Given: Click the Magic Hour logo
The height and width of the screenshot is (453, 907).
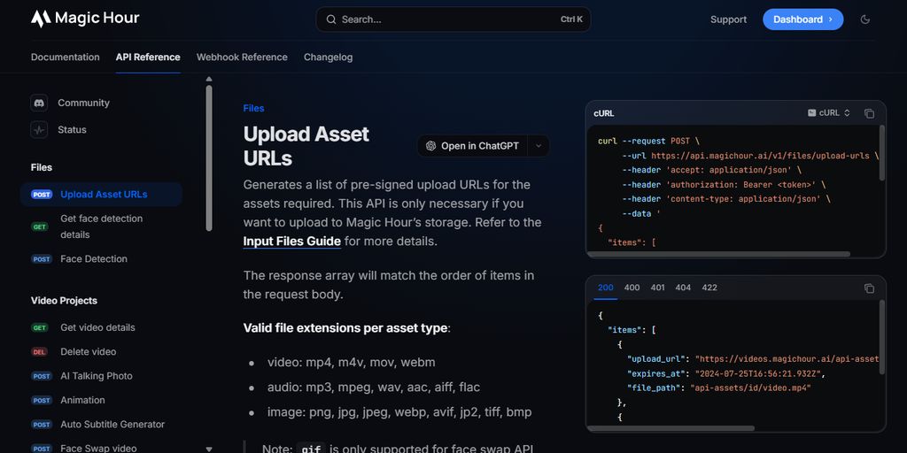Looking at the screenshot, I should coord(85,19).
